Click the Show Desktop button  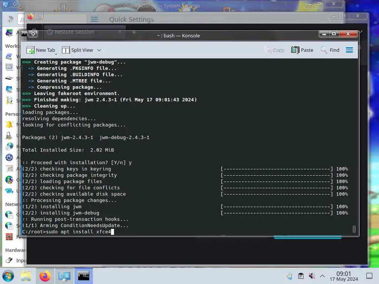(369, 276)
